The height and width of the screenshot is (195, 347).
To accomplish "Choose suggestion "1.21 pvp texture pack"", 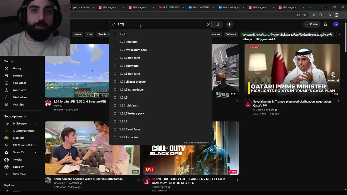I will [160, 50].
